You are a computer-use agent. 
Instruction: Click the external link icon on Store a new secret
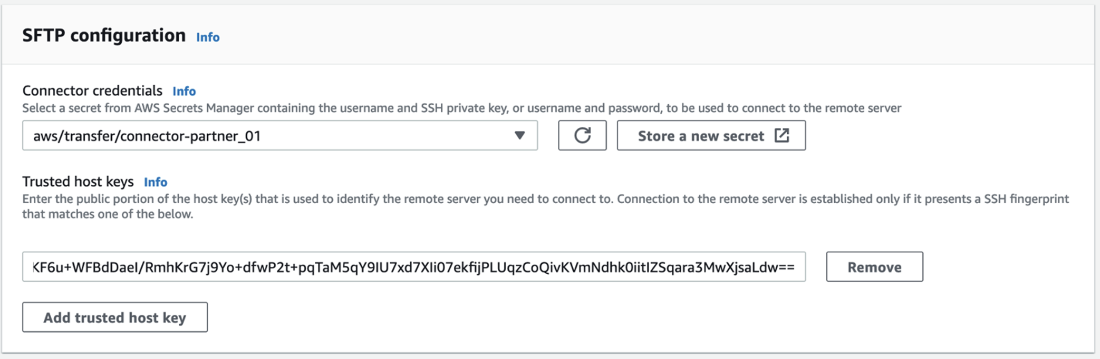tap(783, 135)
